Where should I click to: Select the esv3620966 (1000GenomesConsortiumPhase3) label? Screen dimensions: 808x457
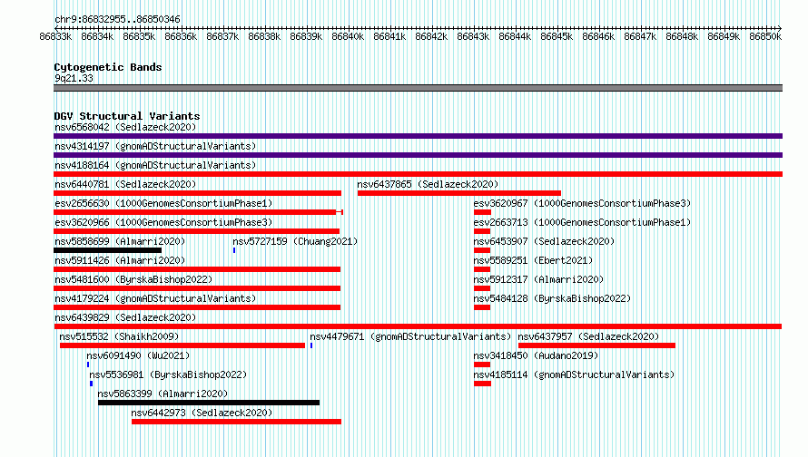(x=163, y=222)
